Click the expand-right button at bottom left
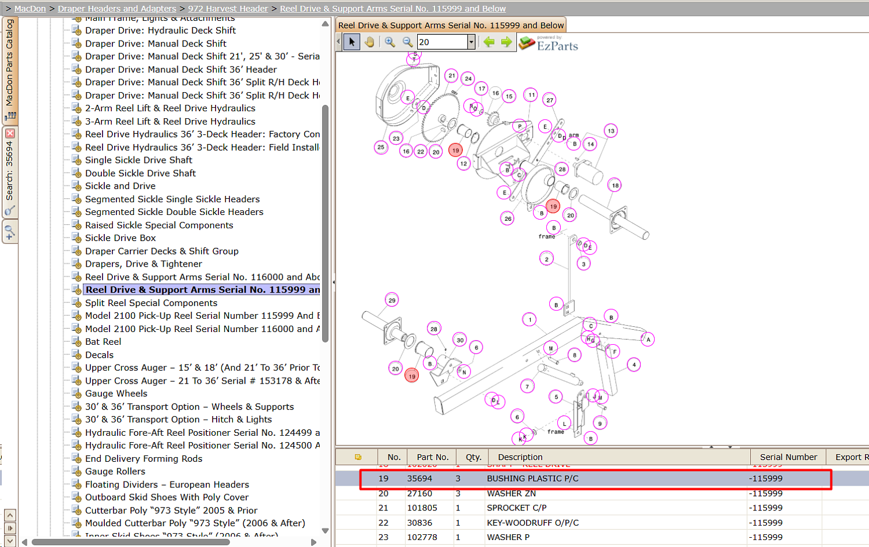The width and height of the screenshot is (869, 547). 10,528
